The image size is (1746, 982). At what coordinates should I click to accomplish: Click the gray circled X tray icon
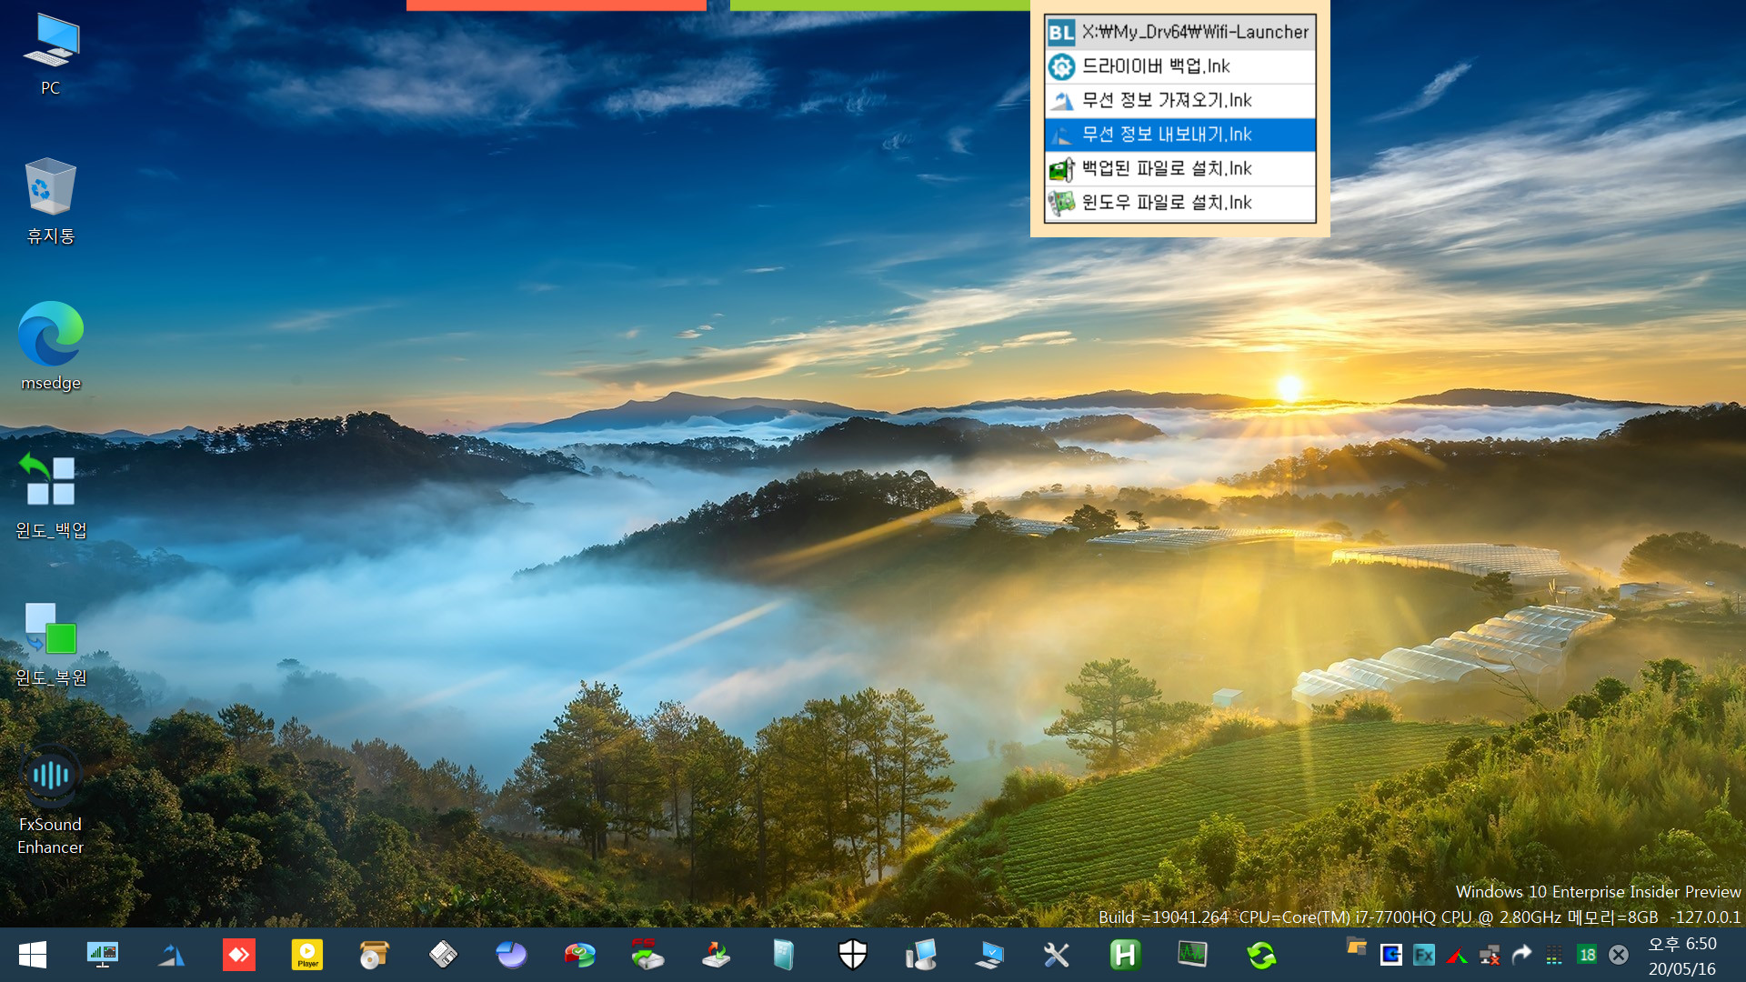tap(1619, 955)
